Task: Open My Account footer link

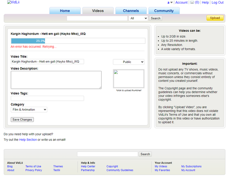Action: tap(188, 170)
